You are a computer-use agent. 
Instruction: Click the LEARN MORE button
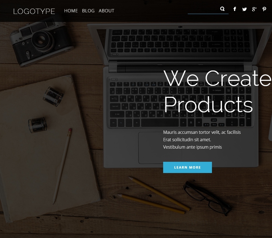pos(188,168)
